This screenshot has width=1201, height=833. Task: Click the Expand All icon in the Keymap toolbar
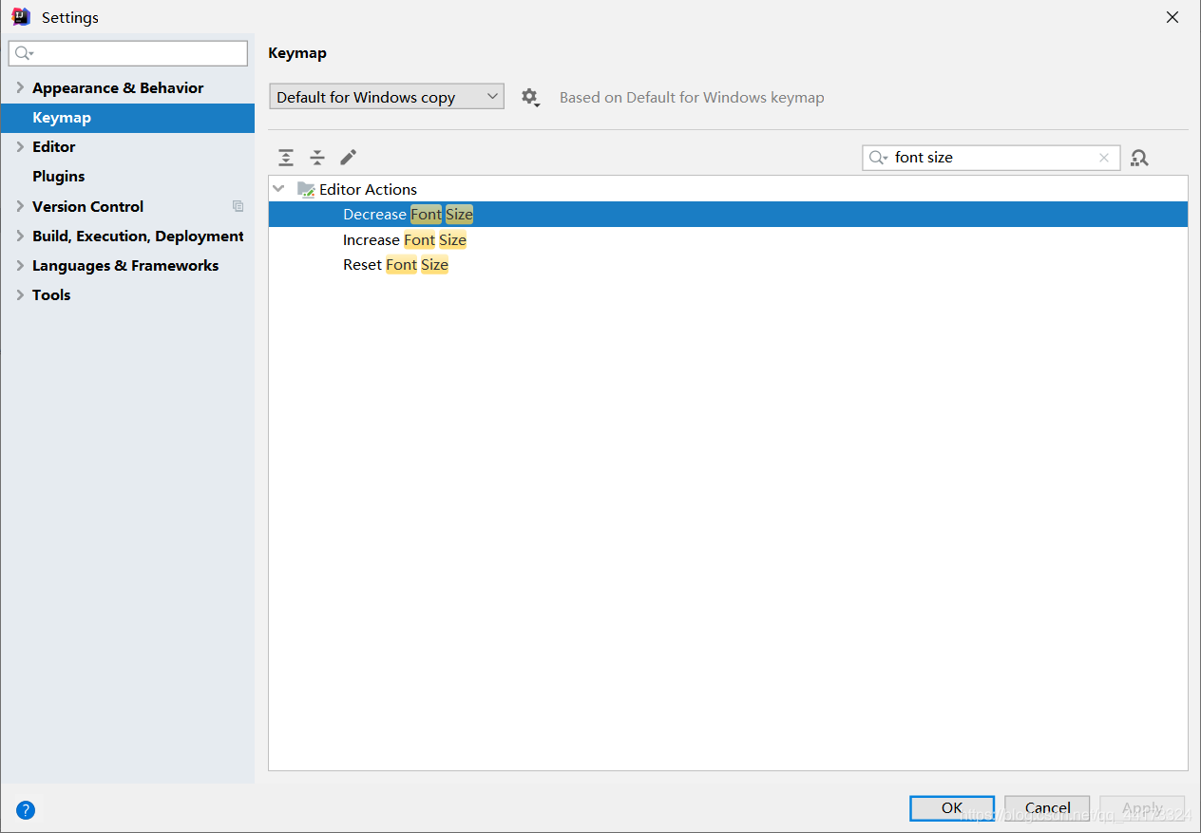[286, 158]
